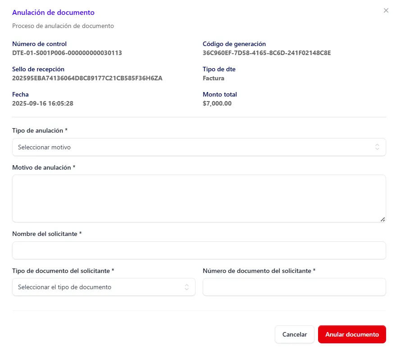Open the "Tipo de anulación" dropdown
The height and width of the screenshot is (351, 396).
point(198,147)
